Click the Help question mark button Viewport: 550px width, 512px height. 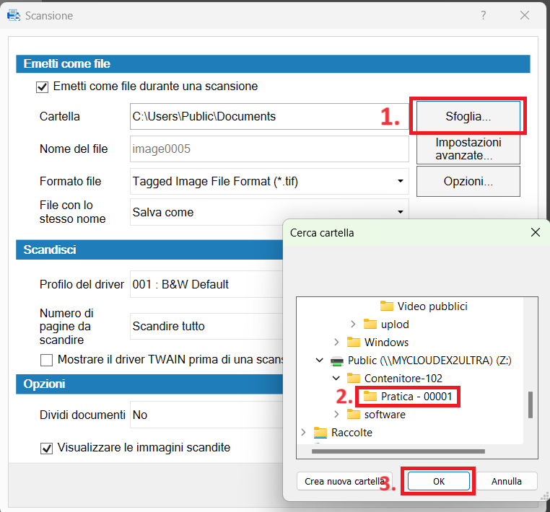483,15
